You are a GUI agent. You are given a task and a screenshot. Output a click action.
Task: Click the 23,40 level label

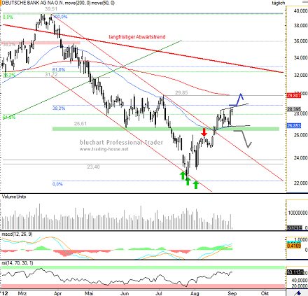tap(93, 167)
